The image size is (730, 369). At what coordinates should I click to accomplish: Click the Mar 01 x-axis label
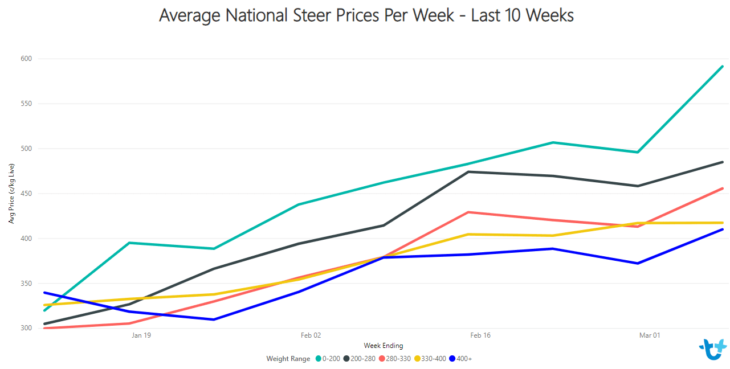[650, 335]
